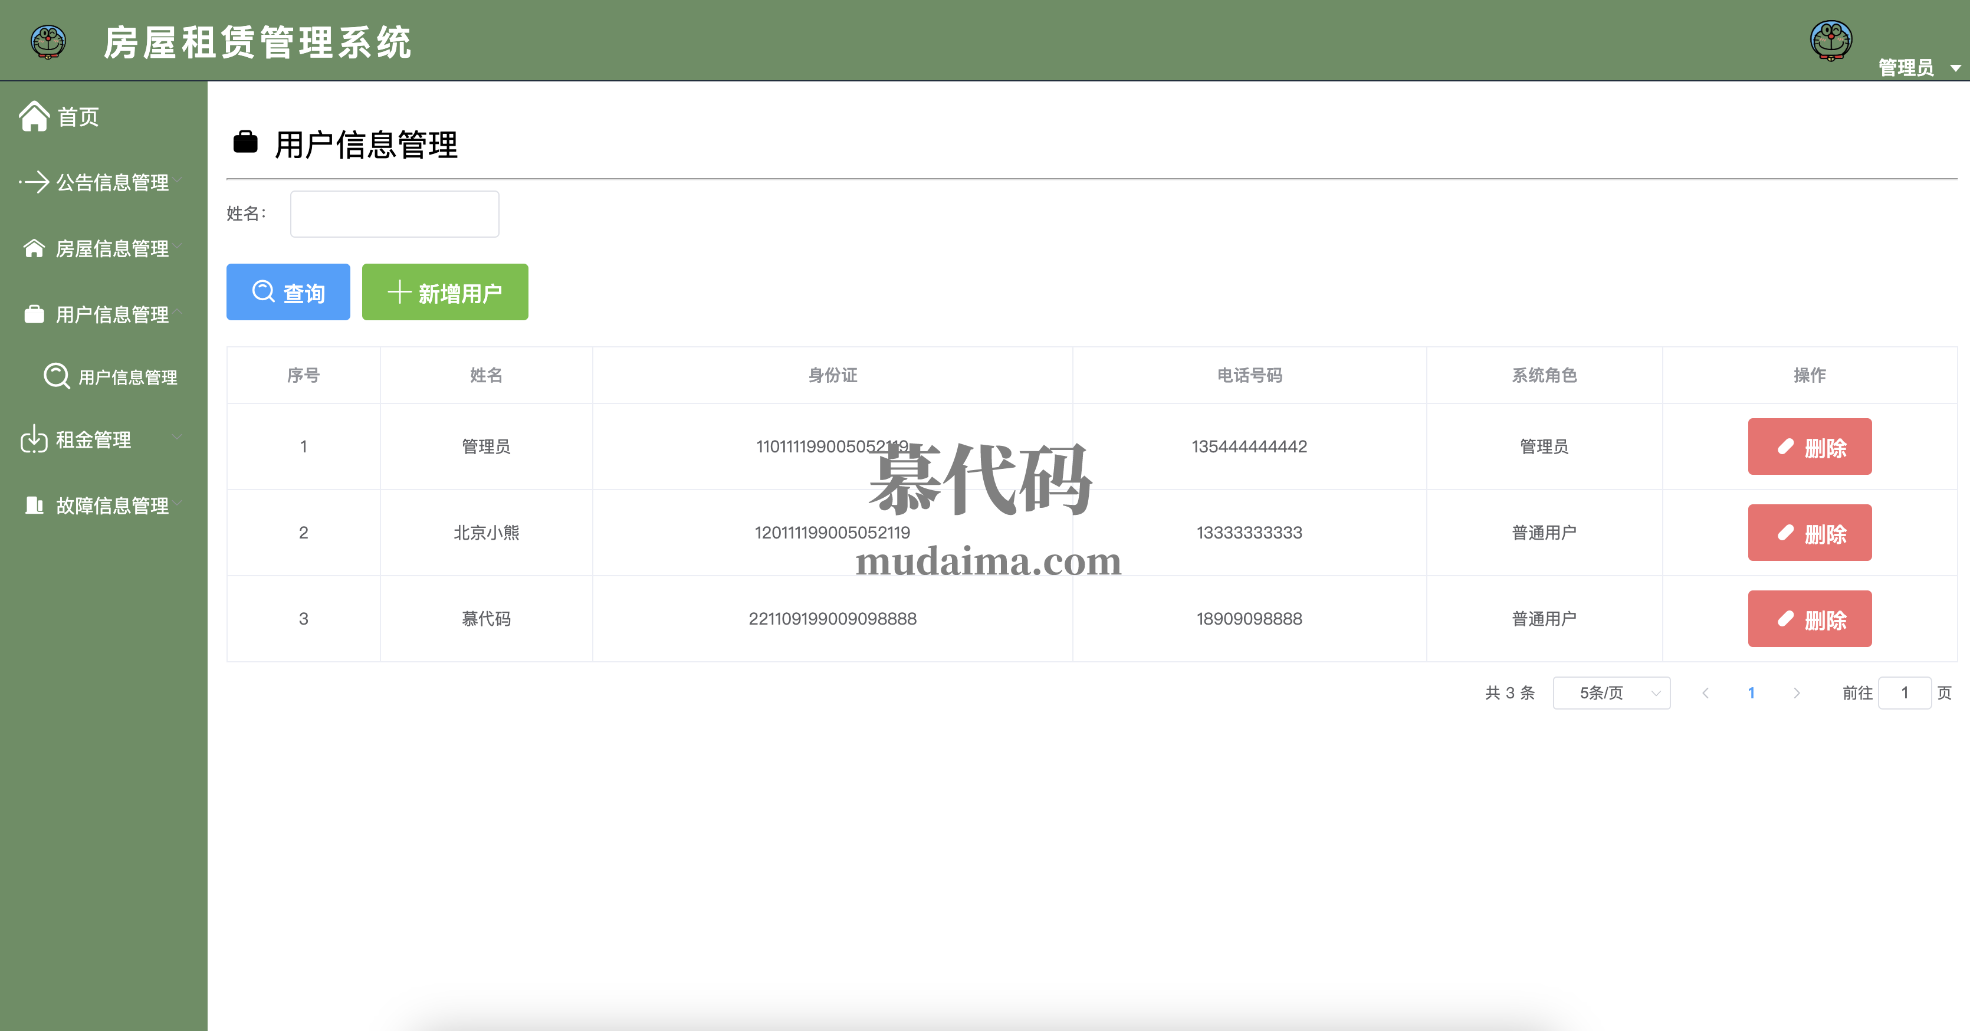Screen dimensions: 1970x1031
Task: Click the Doraemon logo in header
Action: (48, 41)
